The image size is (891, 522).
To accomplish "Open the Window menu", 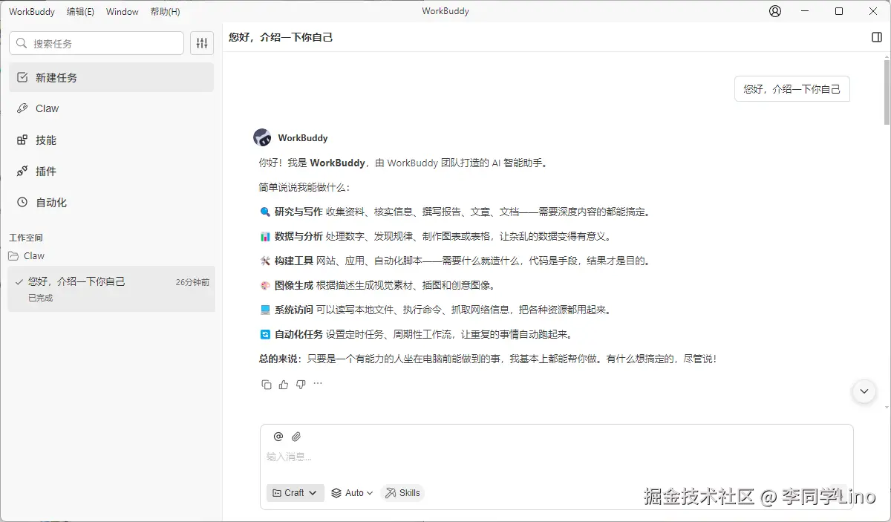I will click(122, 12).
